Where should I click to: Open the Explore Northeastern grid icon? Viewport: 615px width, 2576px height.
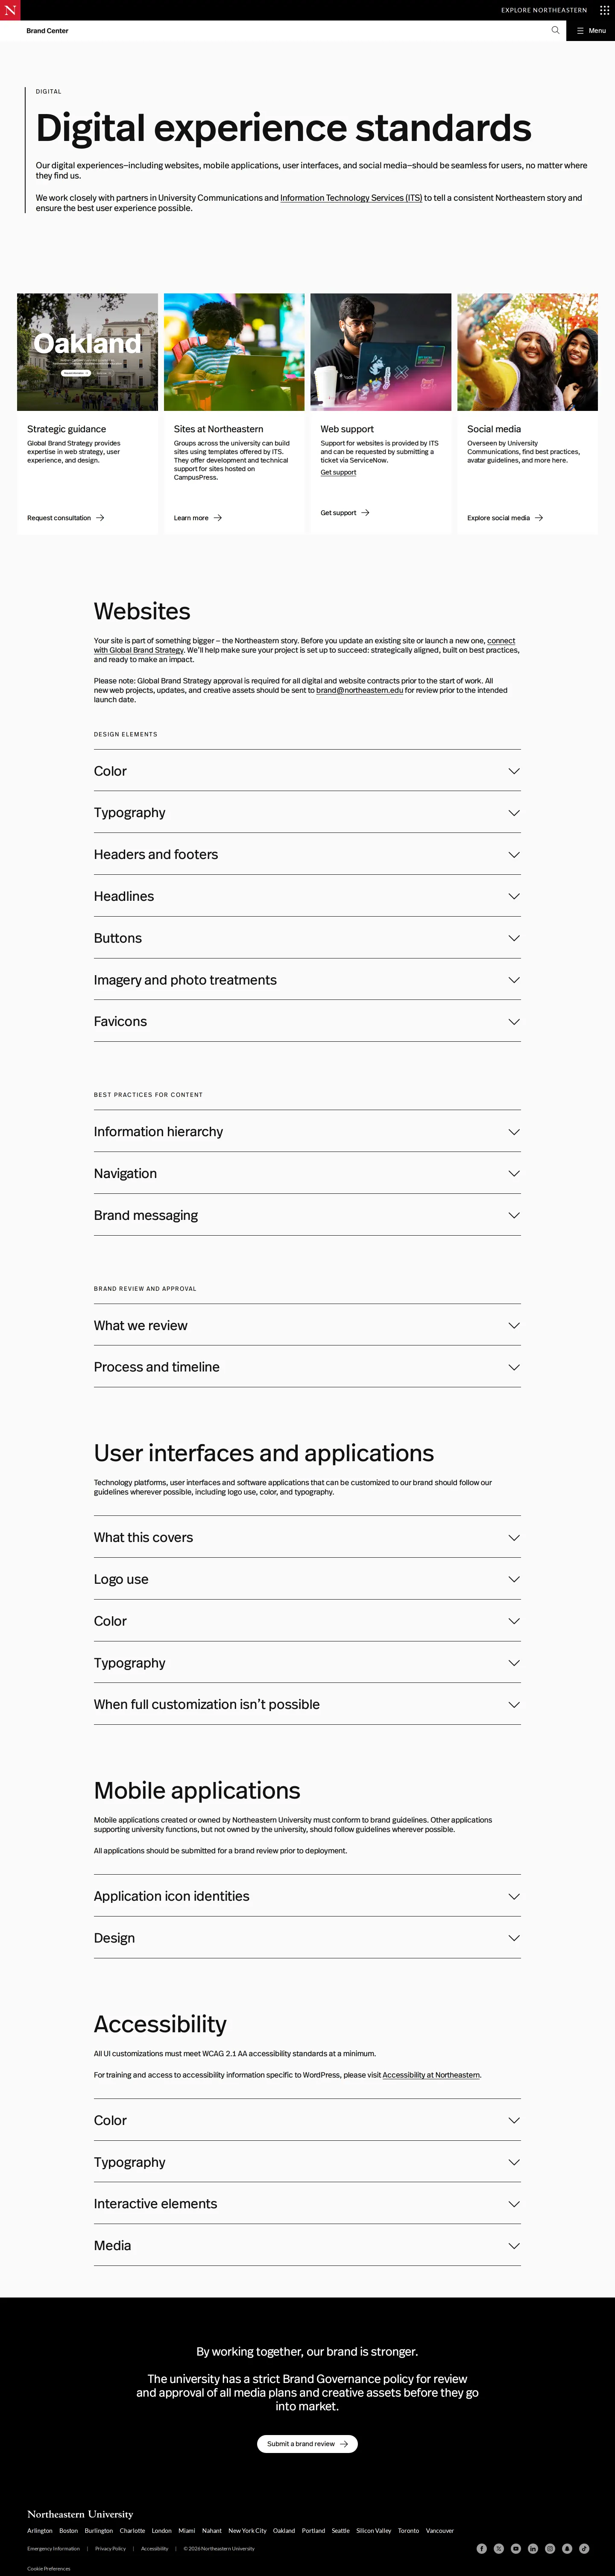point(604,10)
